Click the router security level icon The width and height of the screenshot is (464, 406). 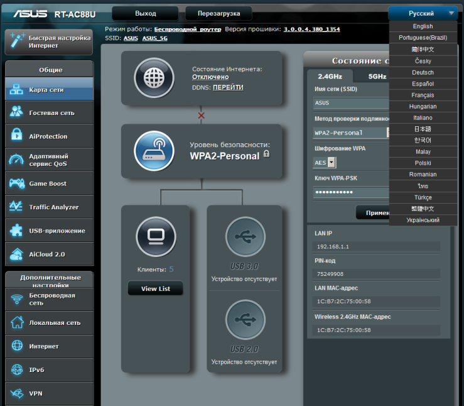coord(154,151)
